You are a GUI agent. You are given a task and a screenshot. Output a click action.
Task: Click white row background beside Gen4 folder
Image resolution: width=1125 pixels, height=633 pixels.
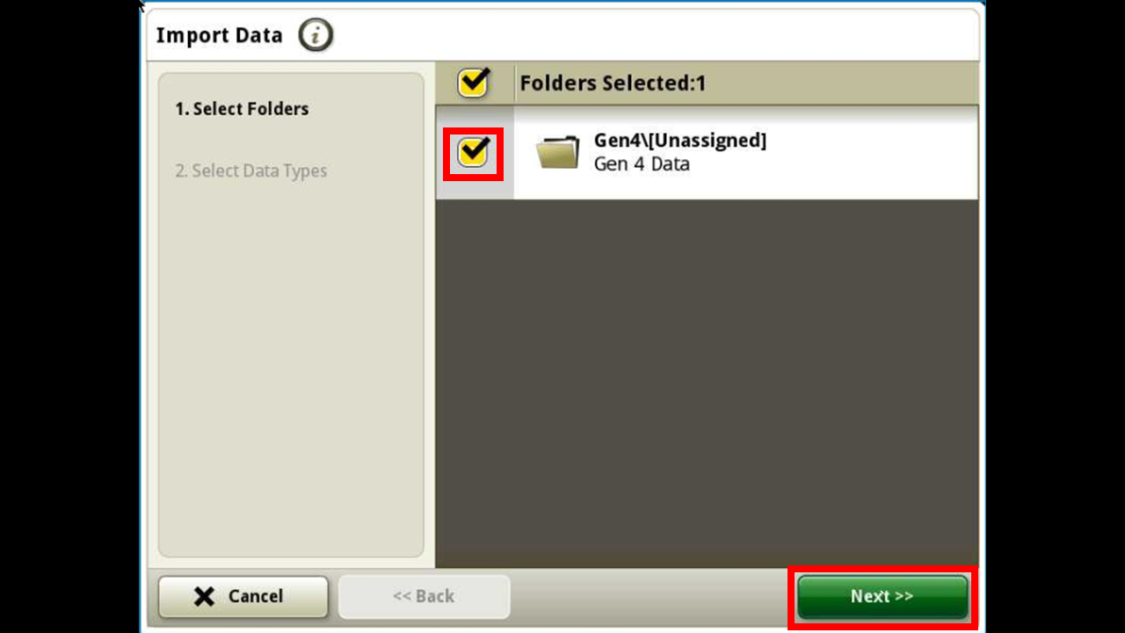(870, 154)
